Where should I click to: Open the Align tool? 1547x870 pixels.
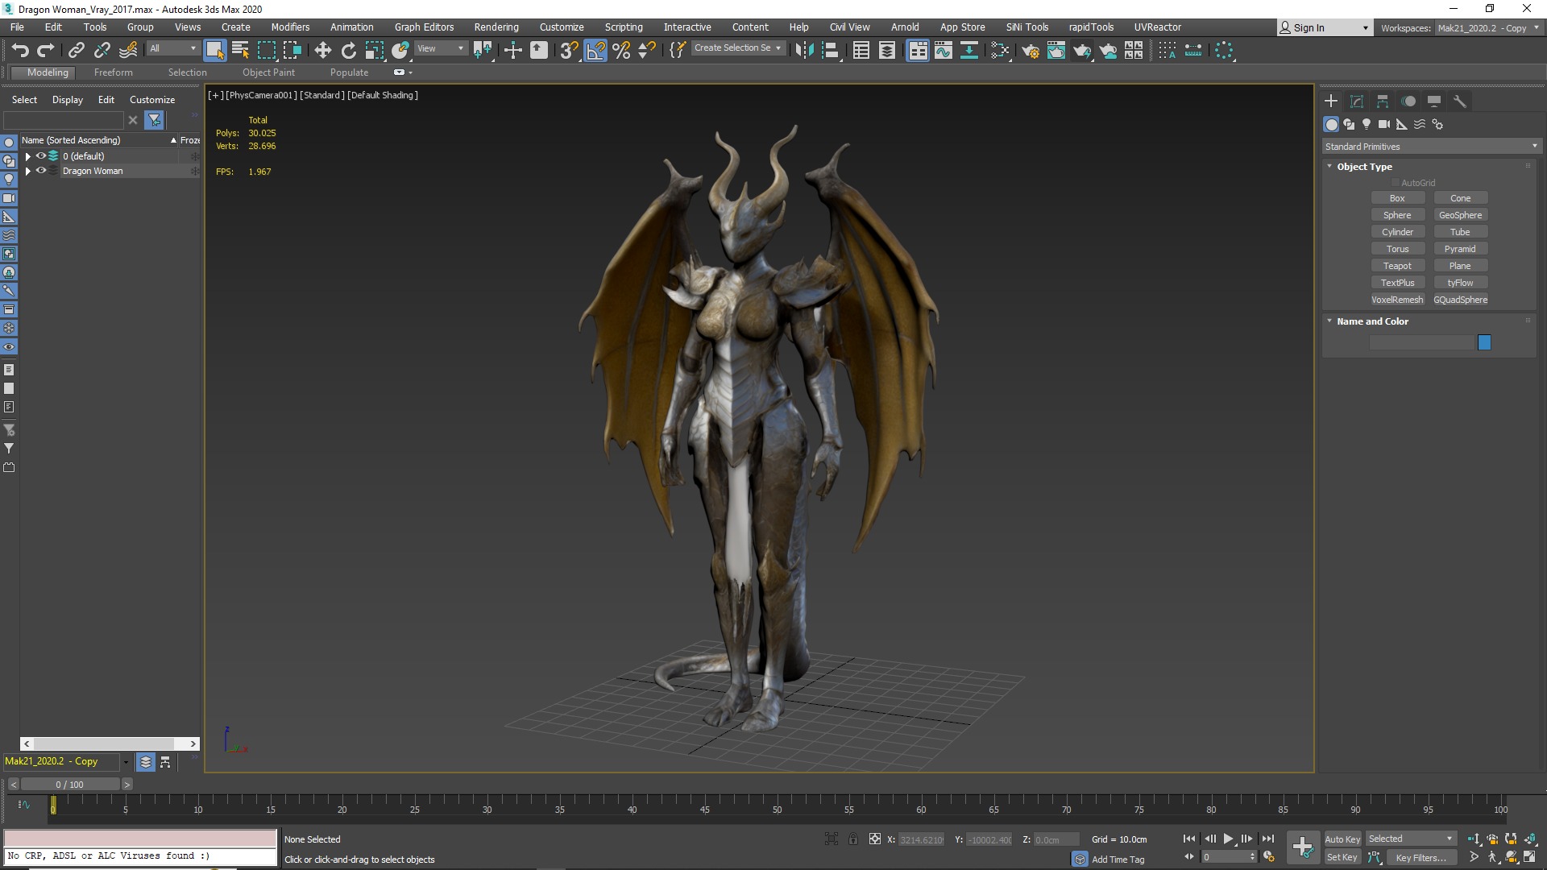[830, 50]
